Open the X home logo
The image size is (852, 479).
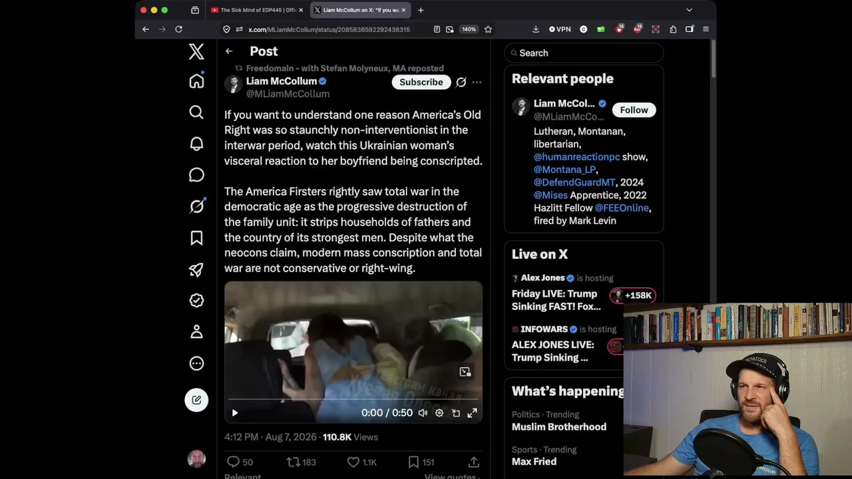196,51
